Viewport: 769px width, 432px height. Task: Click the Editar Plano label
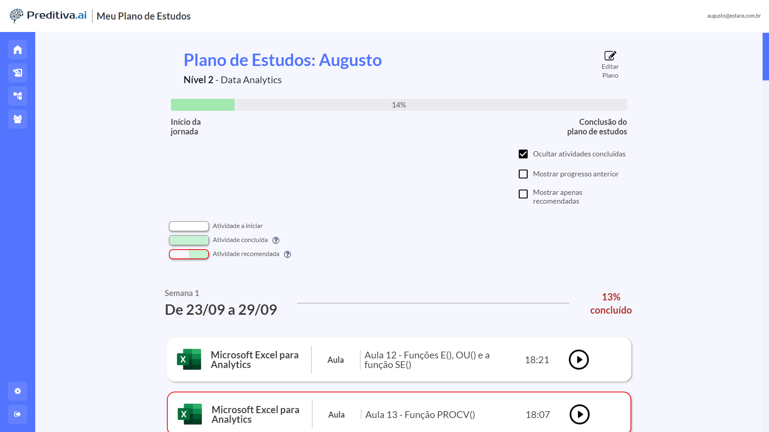click(x=610, y=71)
